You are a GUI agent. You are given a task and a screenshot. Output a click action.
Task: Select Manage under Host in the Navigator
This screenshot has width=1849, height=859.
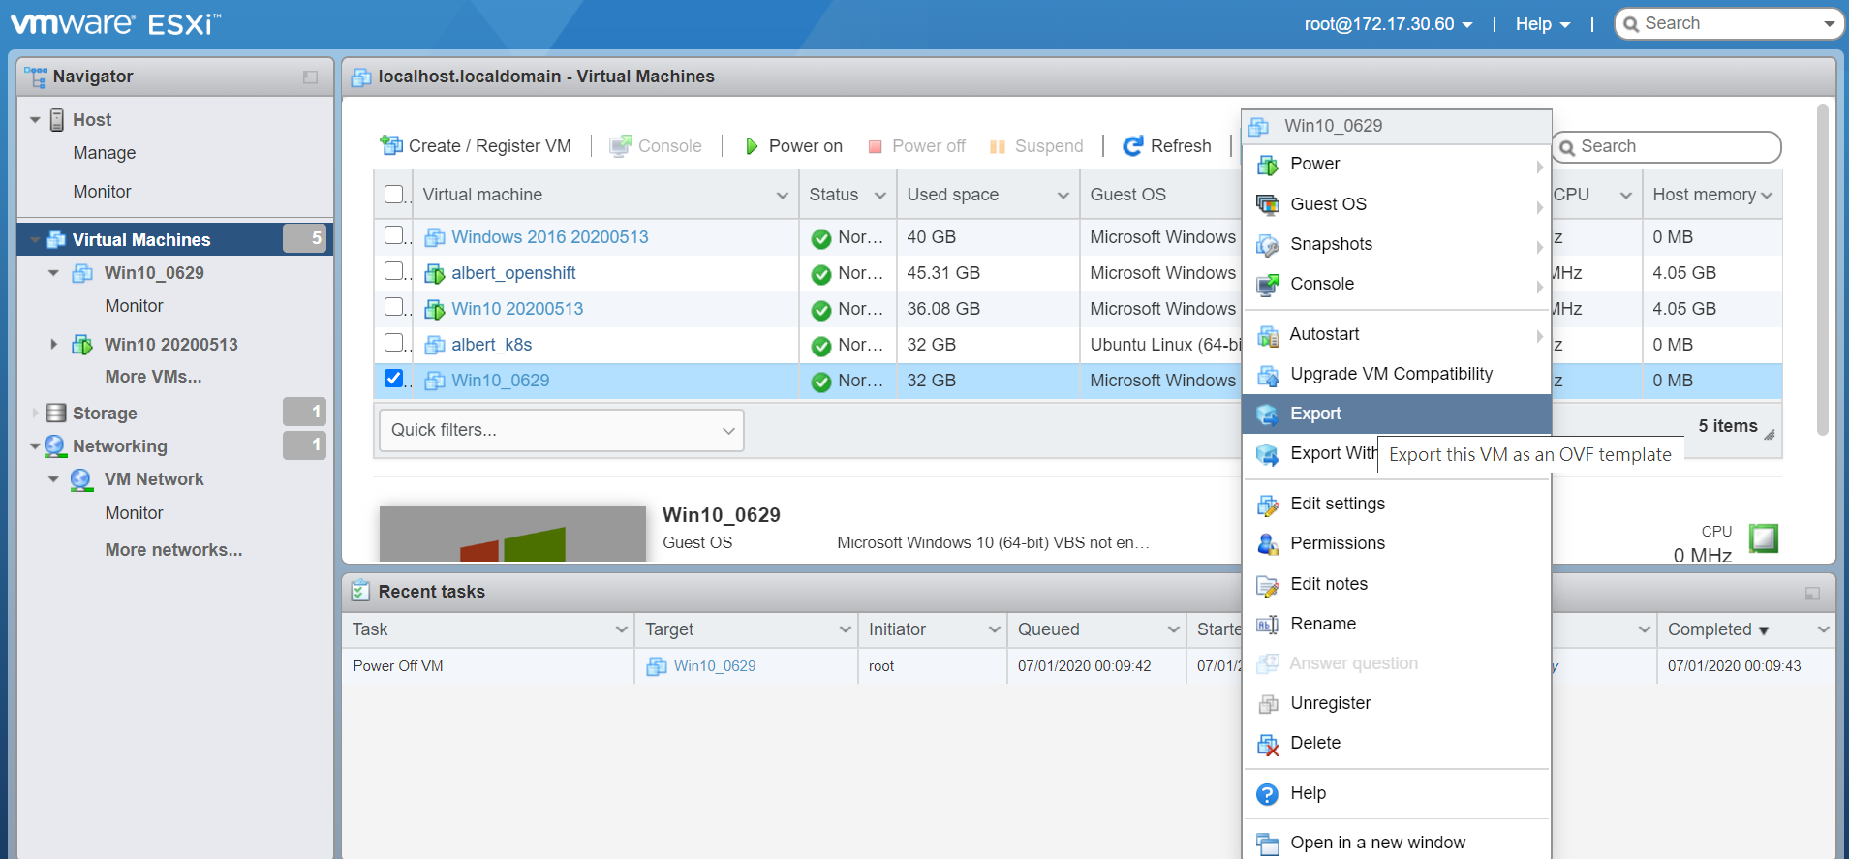pyautogui.click(x=105, y=153)
